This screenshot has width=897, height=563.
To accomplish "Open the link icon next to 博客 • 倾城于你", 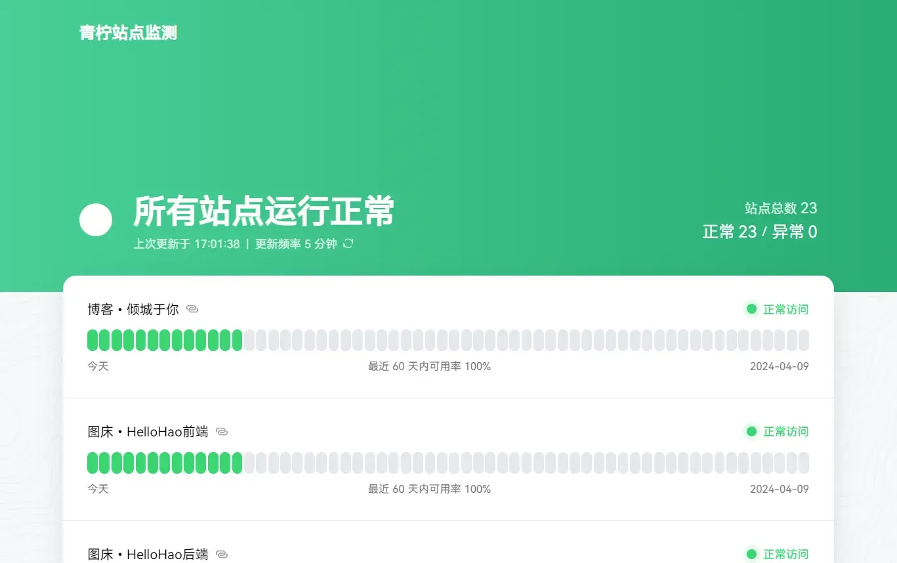I will point(192,309).
